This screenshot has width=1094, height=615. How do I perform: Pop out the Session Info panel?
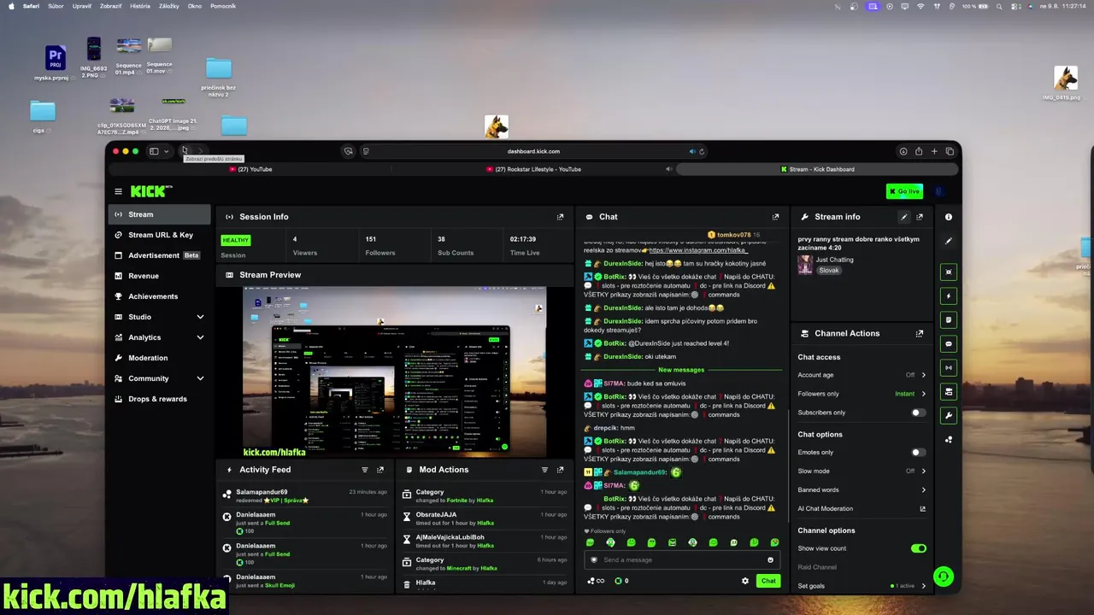pyautogui.click(x=561, y=217)
